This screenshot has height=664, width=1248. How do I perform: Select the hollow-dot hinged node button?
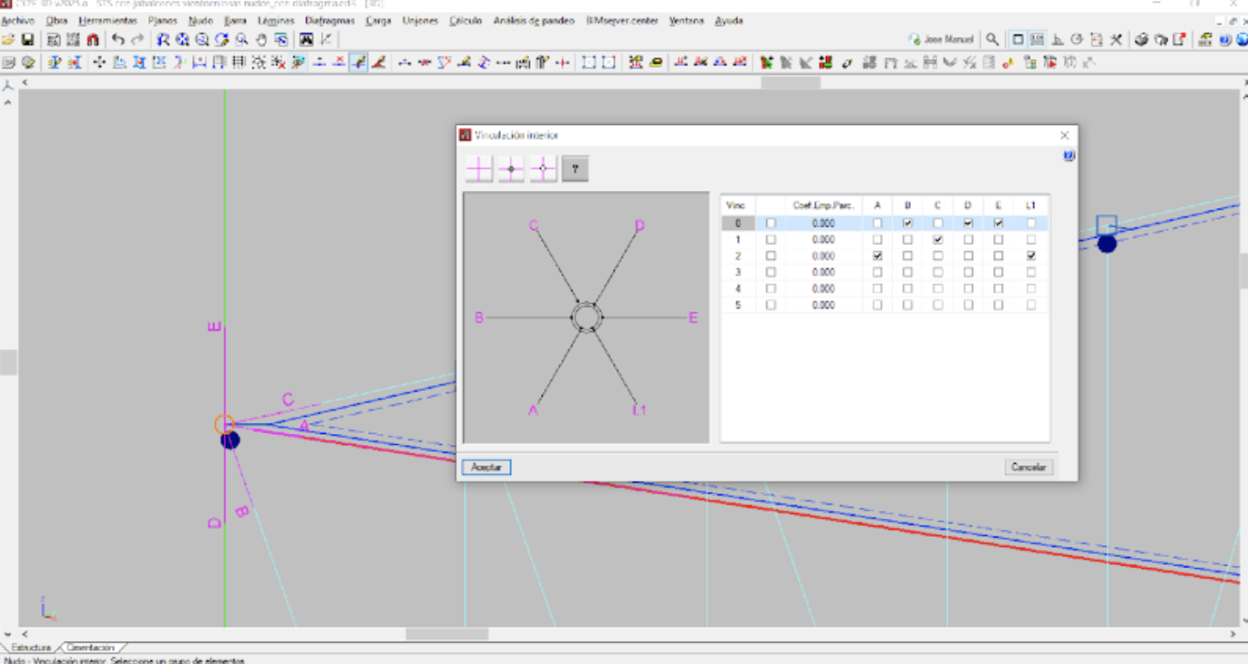pyautogui.click(x=543, y=169)
